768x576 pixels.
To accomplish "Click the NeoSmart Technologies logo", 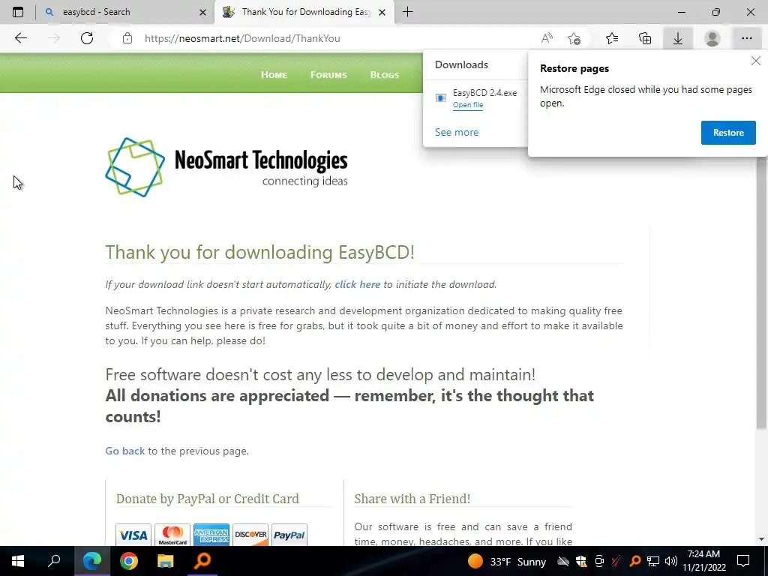I will 226,167.
